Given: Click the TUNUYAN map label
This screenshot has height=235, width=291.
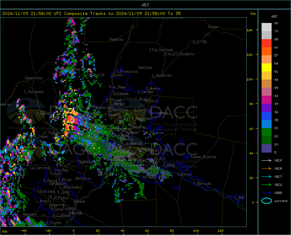Looking at the screenshot, I should pos(75,213).
